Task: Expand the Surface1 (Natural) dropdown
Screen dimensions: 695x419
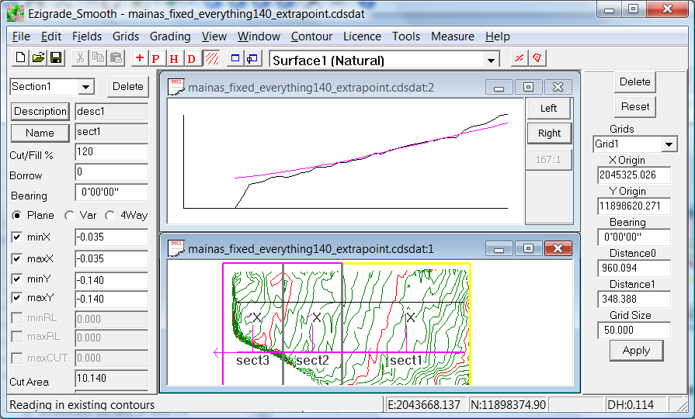Action: [491, 61]
